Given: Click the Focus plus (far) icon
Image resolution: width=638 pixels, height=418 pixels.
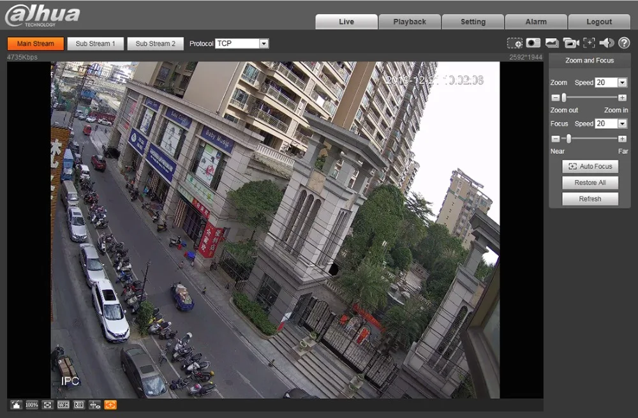Looking at the screenshot, I should point(622,138).
